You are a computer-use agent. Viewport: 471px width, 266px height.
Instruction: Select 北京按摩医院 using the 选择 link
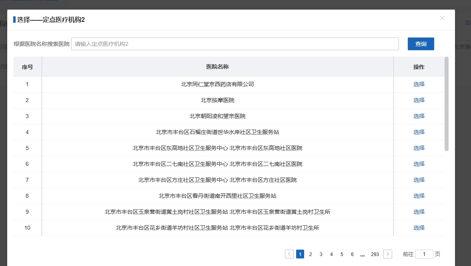(419, 100)
